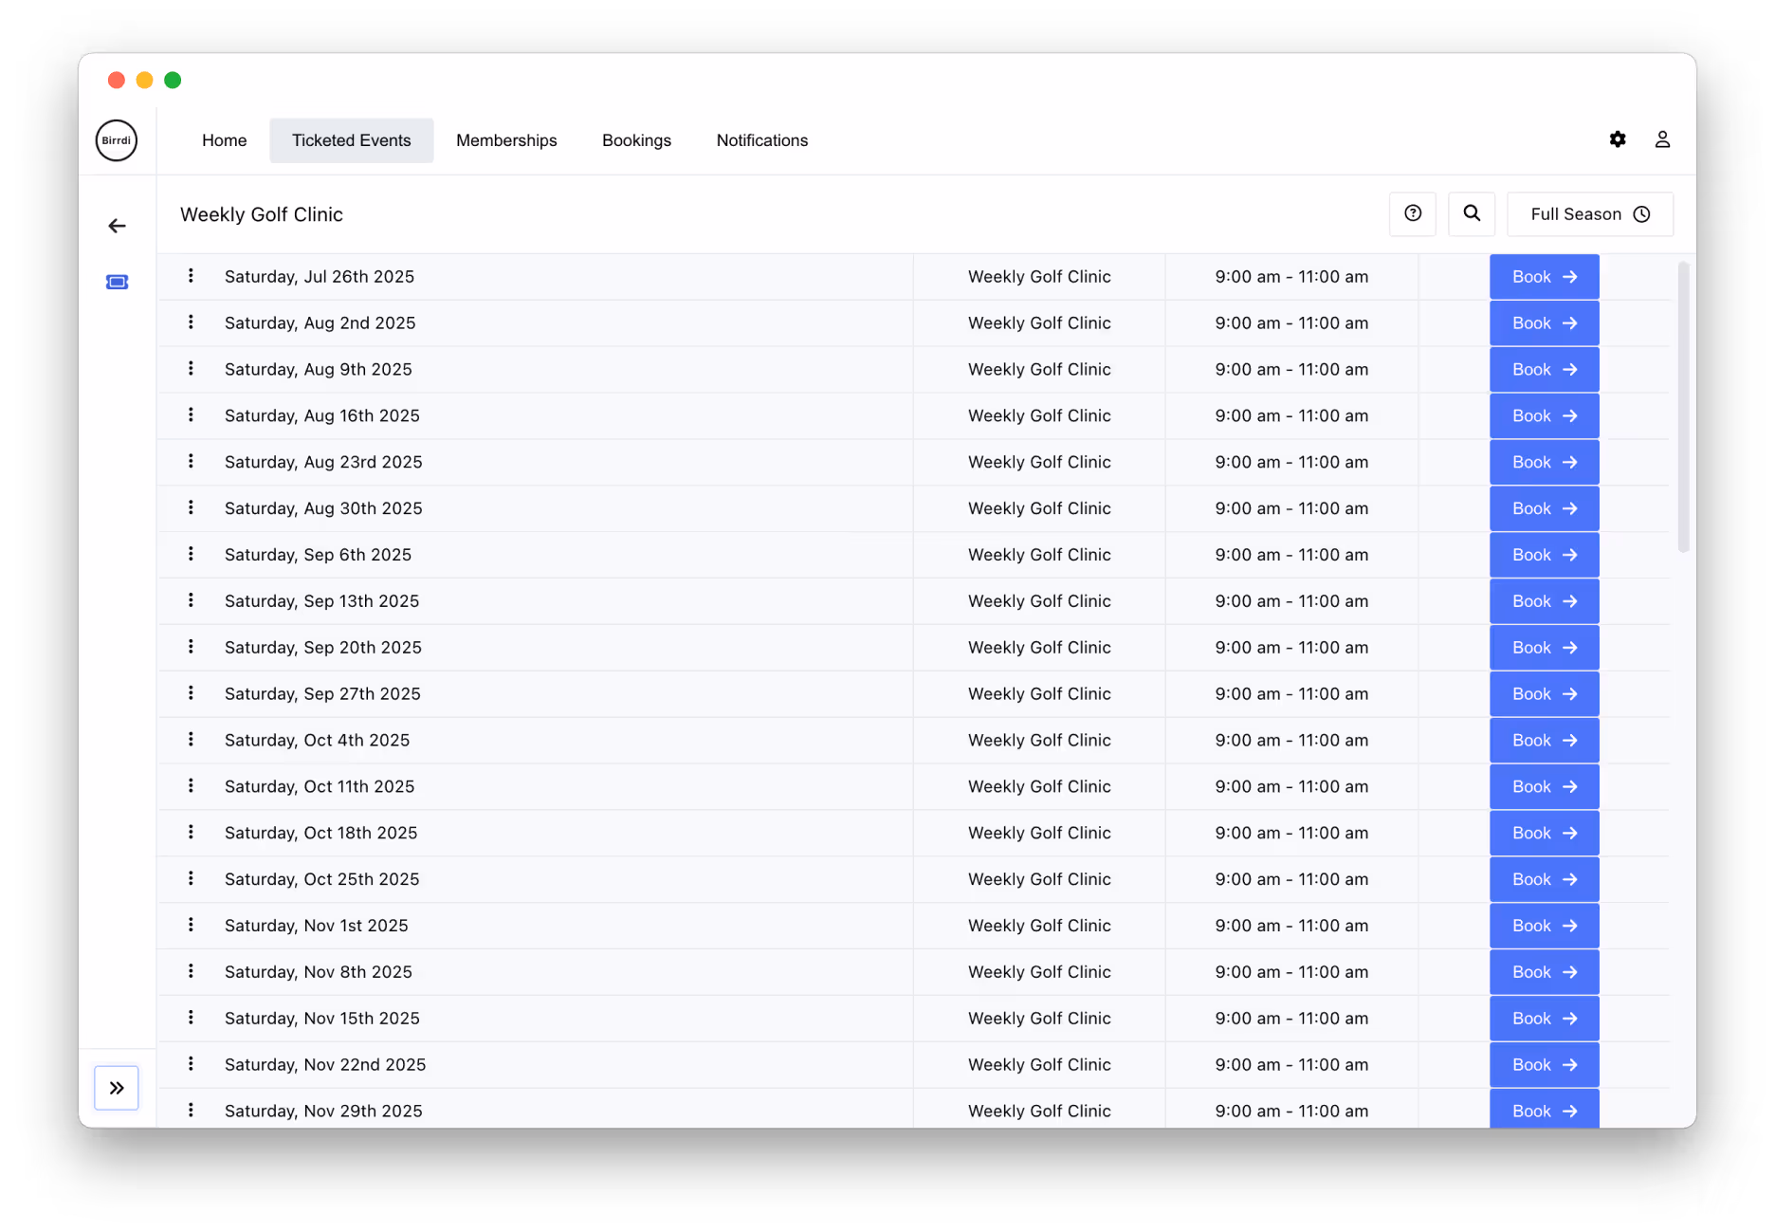Image resolution: width=1775 pixels, height=1232 pixels.
Task: Book the Aug 30th 2025 clinic
Action: click(x=1544, y=508)
